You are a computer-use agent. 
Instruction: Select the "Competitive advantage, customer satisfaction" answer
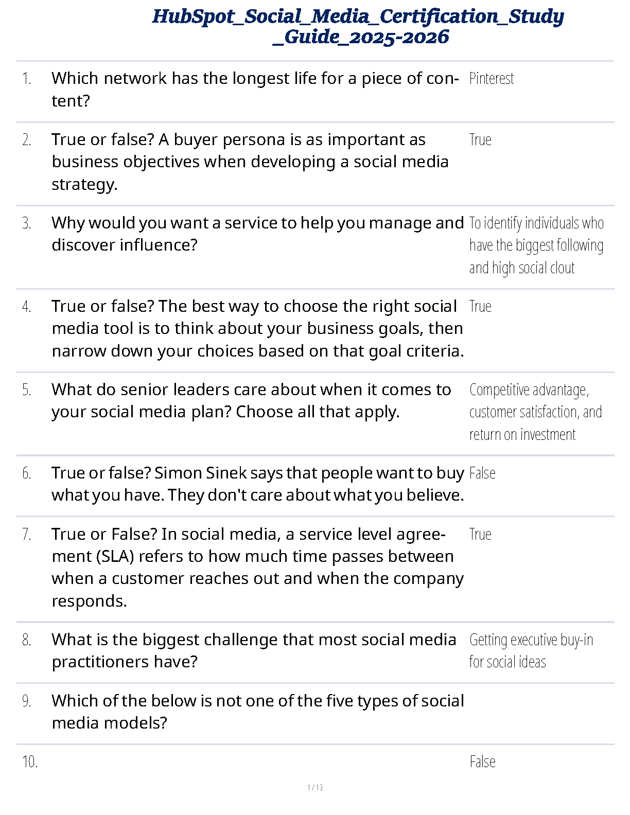click(535, 412)
